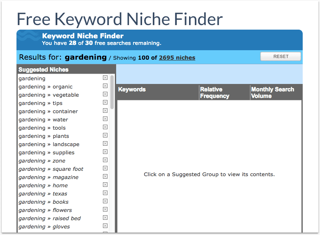
Task: Remove the gardening » container niche
Action: tap(105, 111)
